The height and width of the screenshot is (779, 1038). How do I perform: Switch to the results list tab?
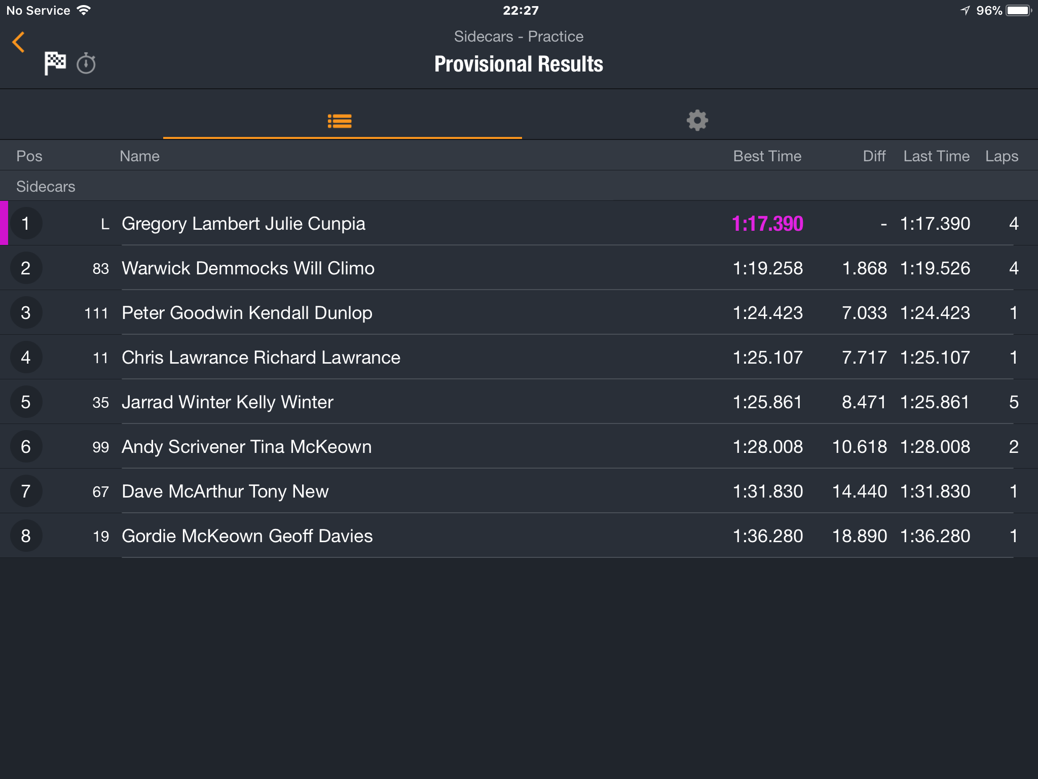coord(340,121)
